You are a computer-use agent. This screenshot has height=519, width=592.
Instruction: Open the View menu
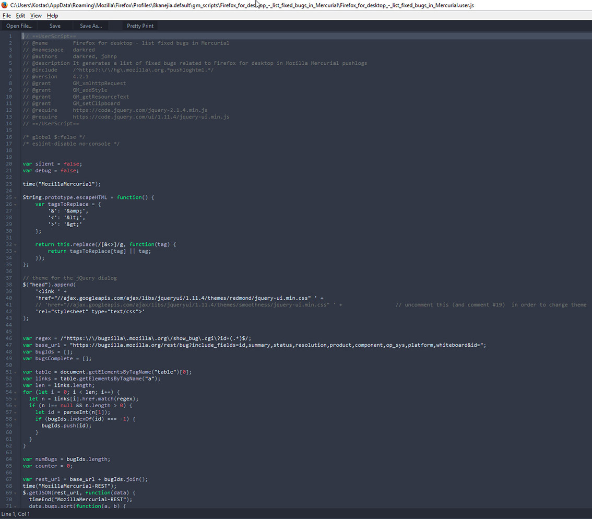point(36,16)
